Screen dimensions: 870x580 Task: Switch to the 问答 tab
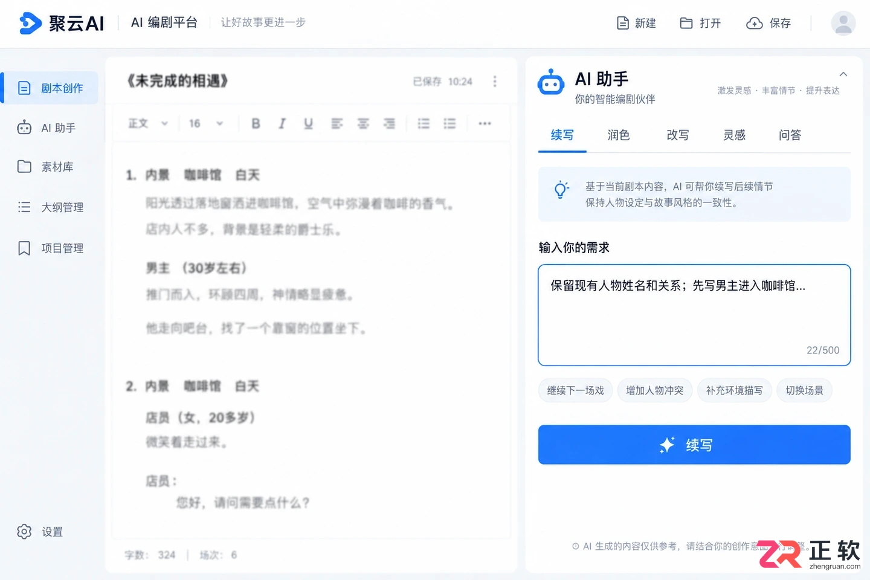[790, 135]
